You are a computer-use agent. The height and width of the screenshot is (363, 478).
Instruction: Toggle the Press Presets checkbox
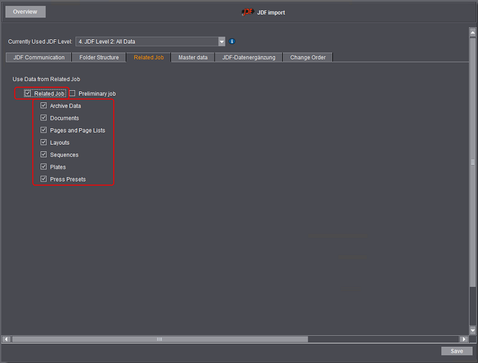click(x=44, y=179)
